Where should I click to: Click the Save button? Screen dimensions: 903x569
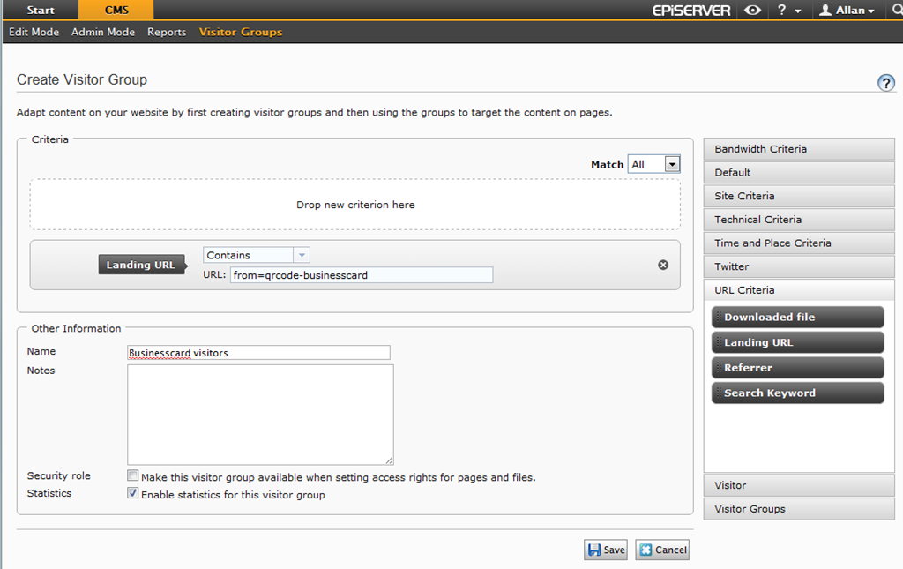pos(605,550)
